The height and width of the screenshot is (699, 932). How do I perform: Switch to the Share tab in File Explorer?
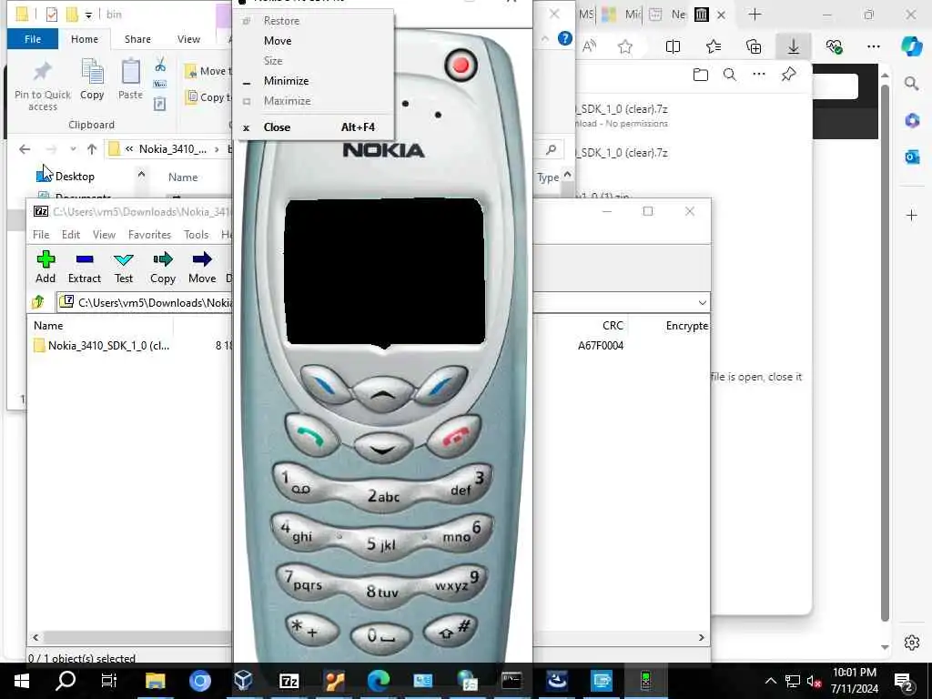click(x=137, y=38)
